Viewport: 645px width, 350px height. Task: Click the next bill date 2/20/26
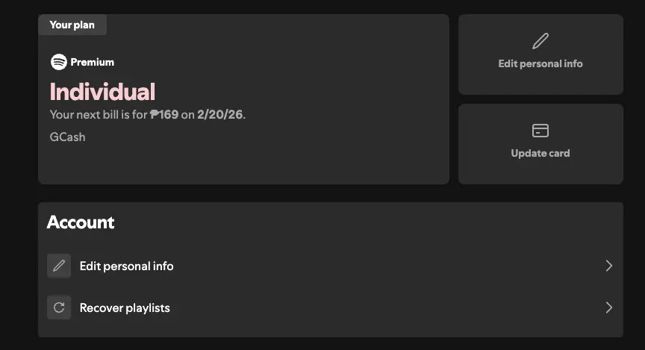coord(220,114)
